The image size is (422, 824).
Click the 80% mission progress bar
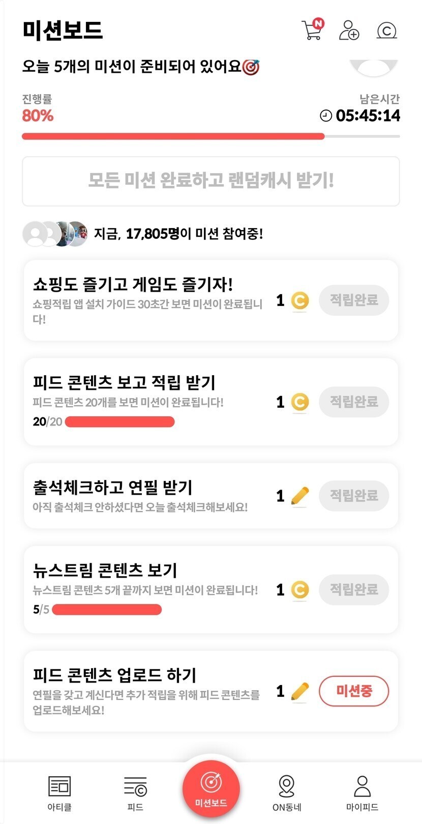(210, 136)
